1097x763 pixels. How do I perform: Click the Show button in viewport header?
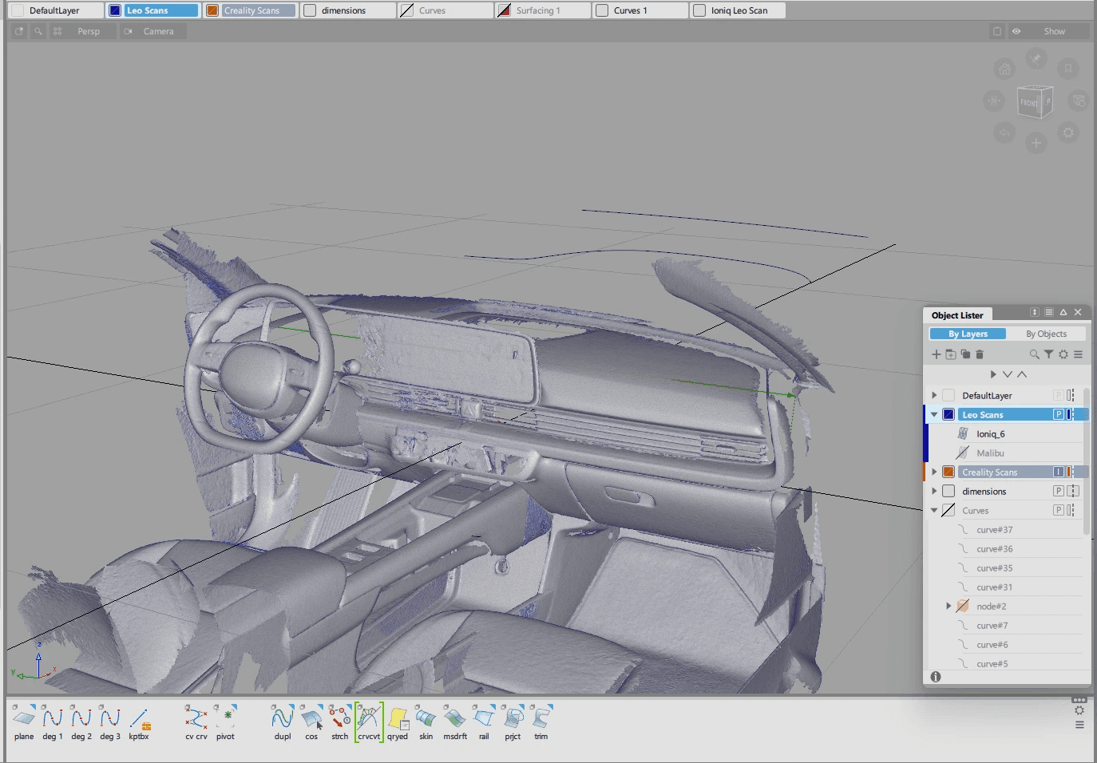[x=1054, y=31]
